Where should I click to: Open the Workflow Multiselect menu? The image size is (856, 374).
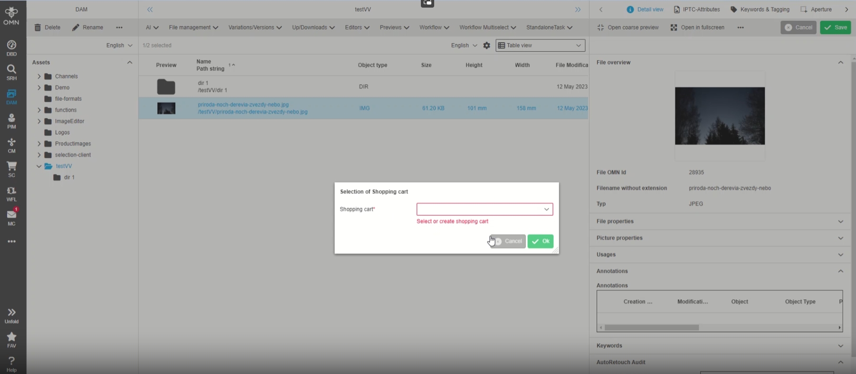[x=488, y=28]
